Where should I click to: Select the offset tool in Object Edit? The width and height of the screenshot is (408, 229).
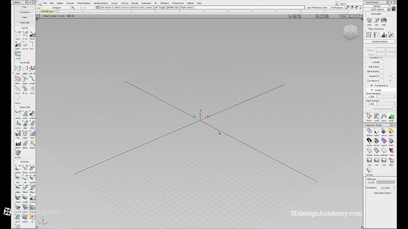click(x=32, y=124)
